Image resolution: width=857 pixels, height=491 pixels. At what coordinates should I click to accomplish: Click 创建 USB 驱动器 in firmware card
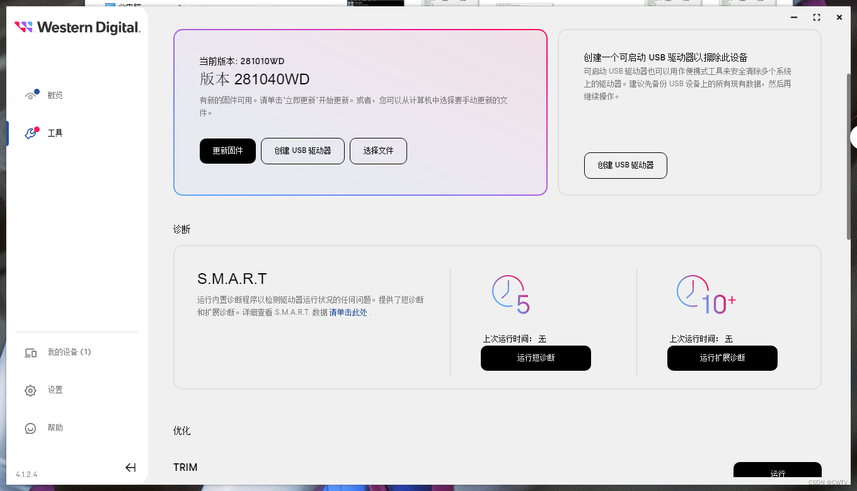[x=302, y=151]
